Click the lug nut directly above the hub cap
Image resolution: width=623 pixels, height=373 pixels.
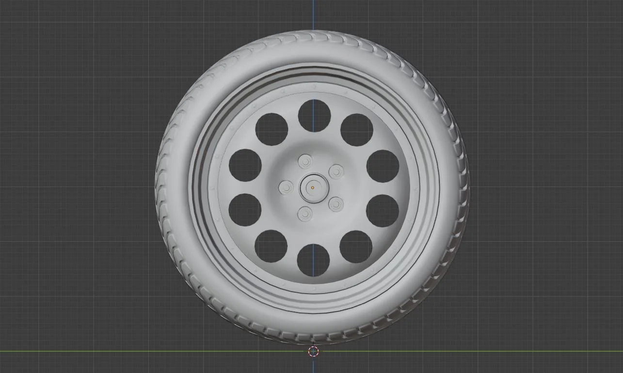point(305,161)
